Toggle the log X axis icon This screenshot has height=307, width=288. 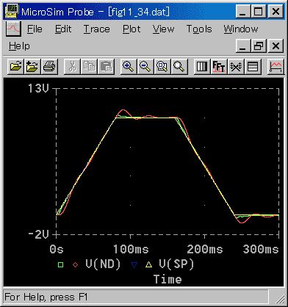(202, 66)
